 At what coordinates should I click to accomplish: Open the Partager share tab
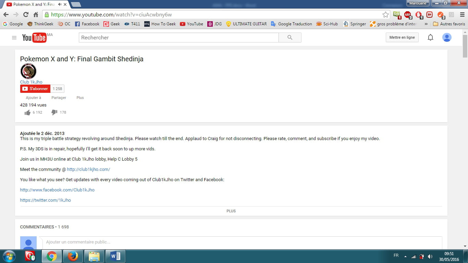click(59, 98)
